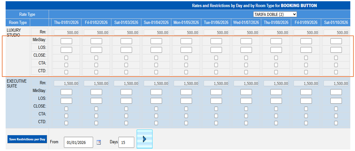Click Executive Suite MinStay for Tue-01/06/2026
Screen dimensions: 355x151
point(216,92)
